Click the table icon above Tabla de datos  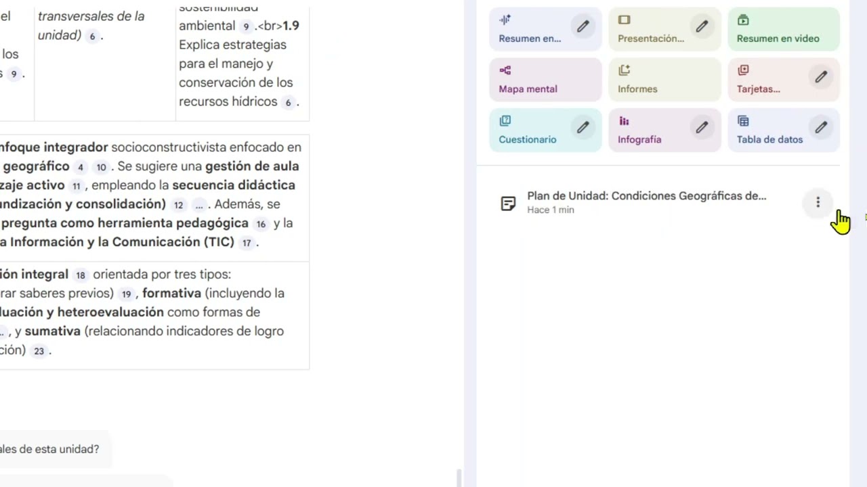click(743, 121)
